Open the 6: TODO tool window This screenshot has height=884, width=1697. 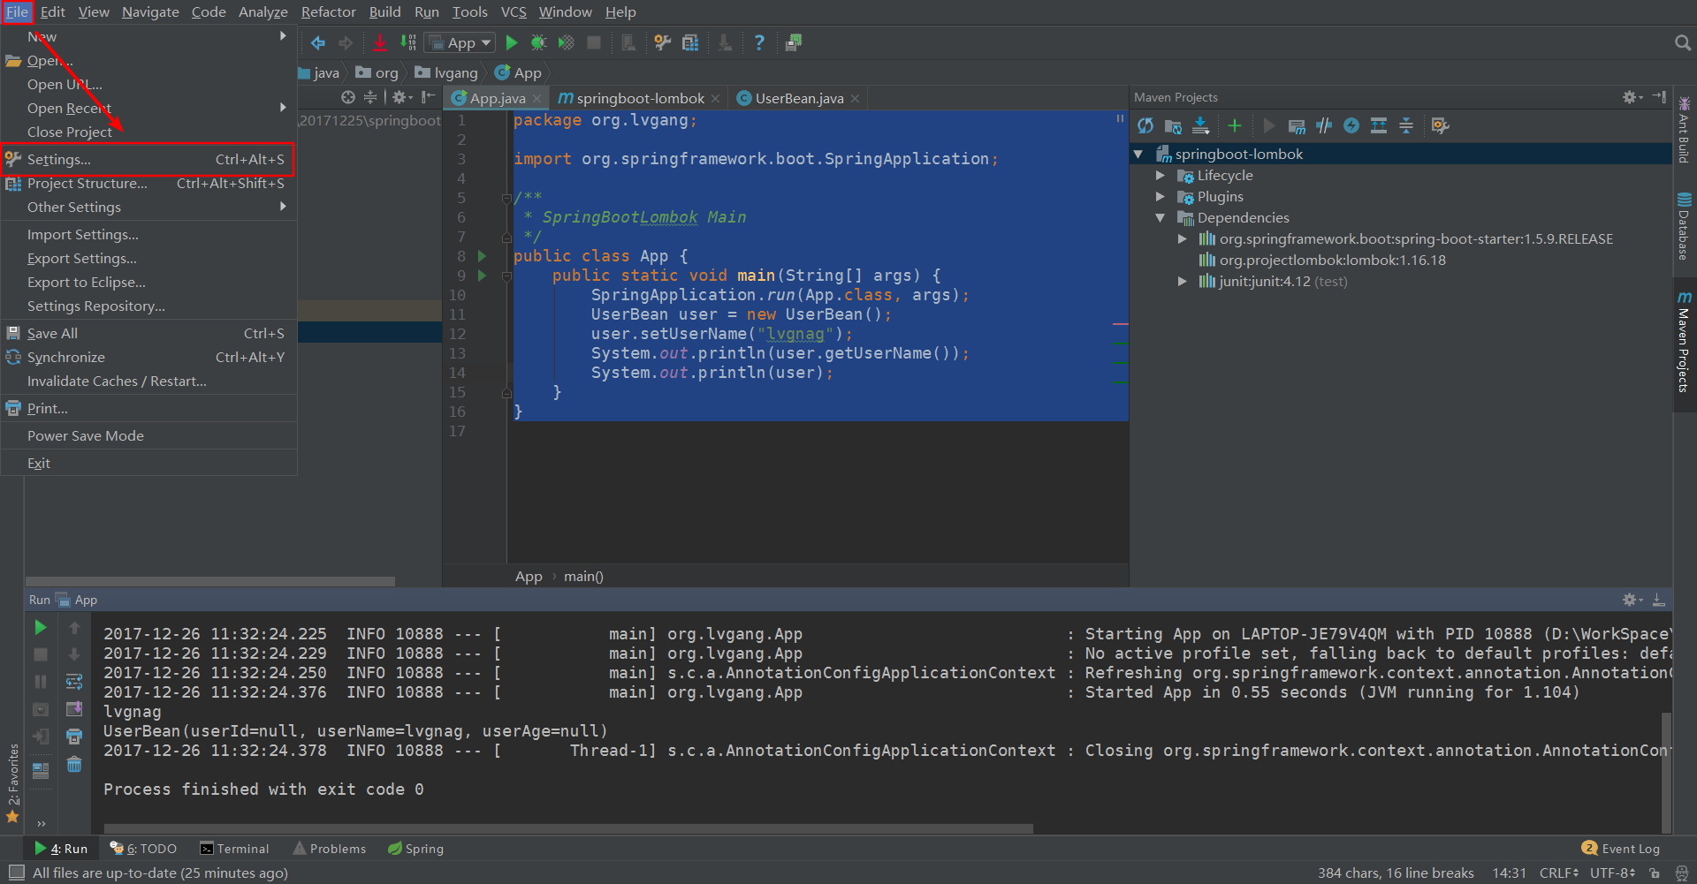click(x=143, y=849)
